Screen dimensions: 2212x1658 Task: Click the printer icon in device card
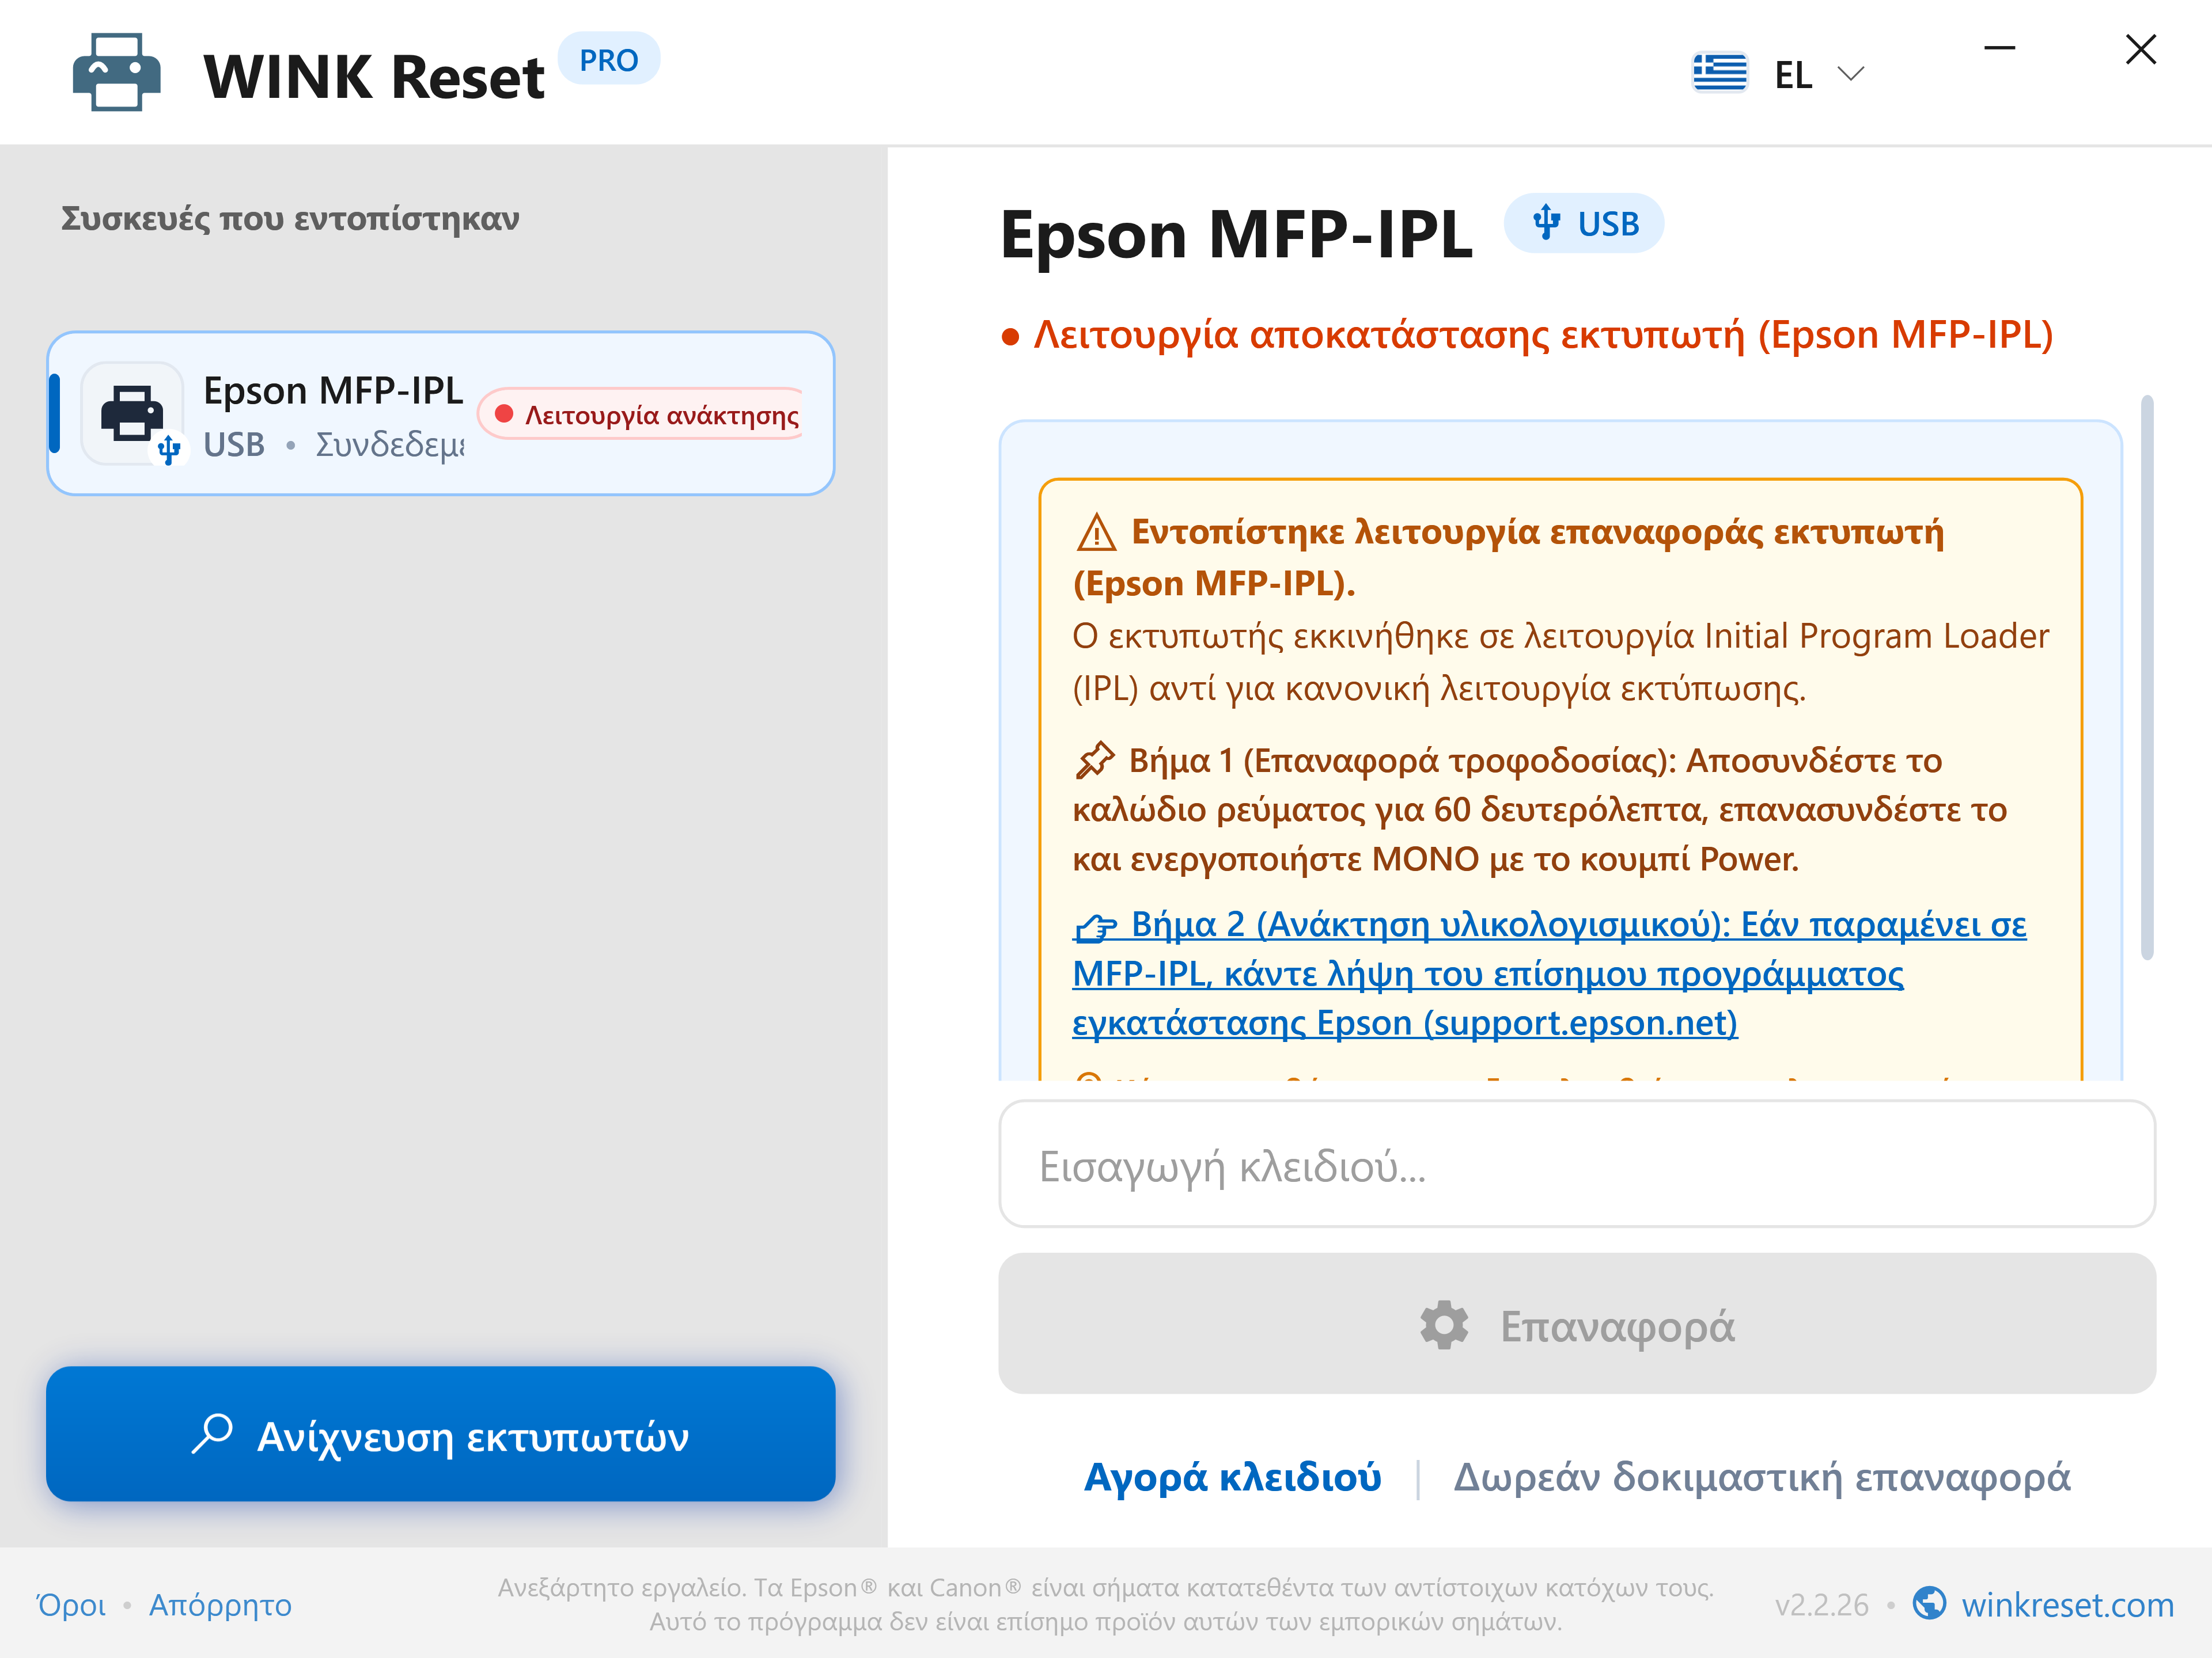132,413
